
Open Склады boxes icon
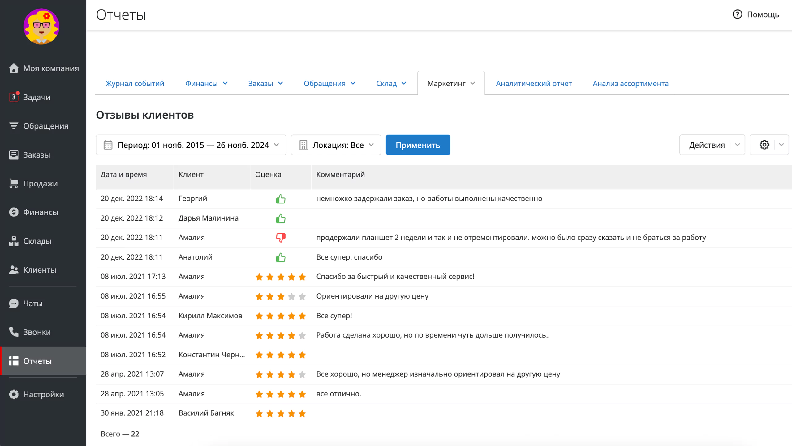[14, 241]
